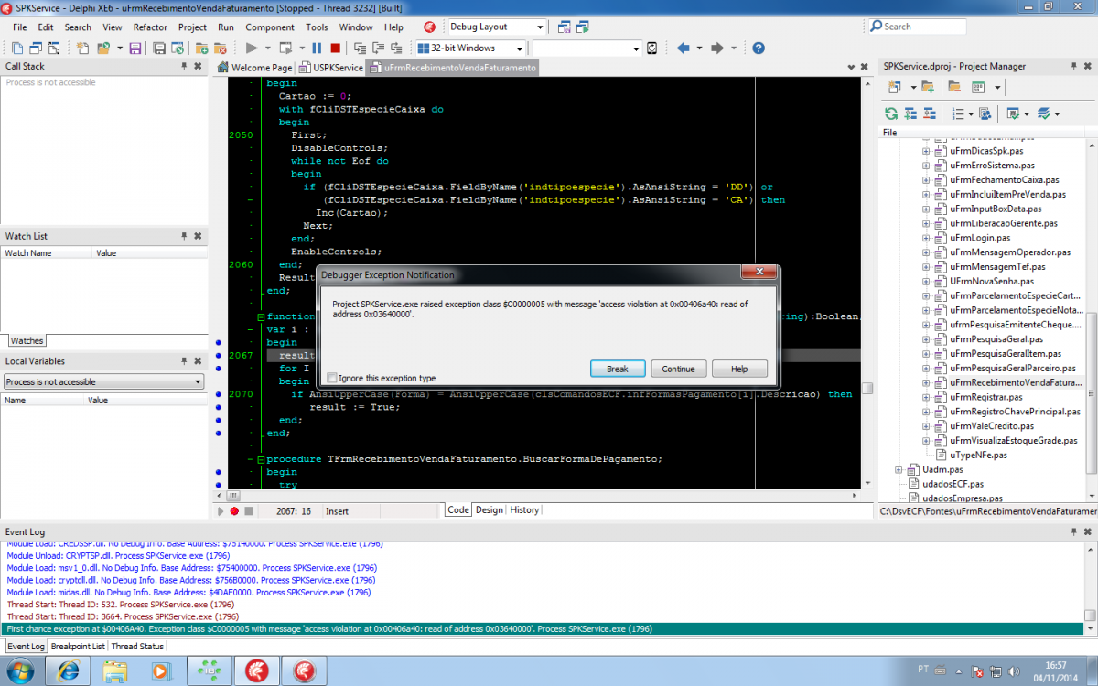The height and width of the screenshot is (686, 1098).
Task: Switch to the USPKService editor tab
Action: click(x=332, y=68)
